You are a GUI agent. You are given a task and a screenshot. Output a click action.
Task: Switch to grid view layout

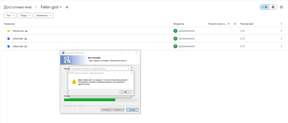[x=273, y=7]
